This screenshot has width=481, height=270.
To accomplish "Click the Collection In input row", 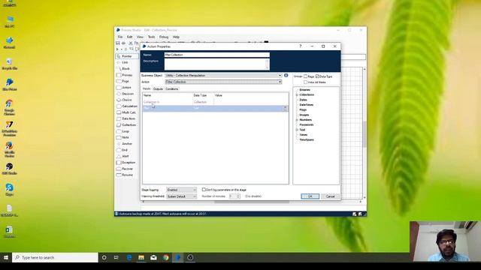I will pos(216,102).
